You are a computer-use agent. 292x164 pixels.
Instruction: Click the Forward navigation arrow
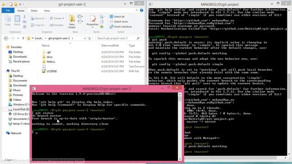click(13, 38)
